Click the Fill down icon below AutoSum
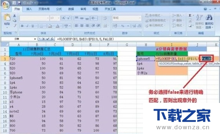220x134 pixels. (x=190, y=21)
